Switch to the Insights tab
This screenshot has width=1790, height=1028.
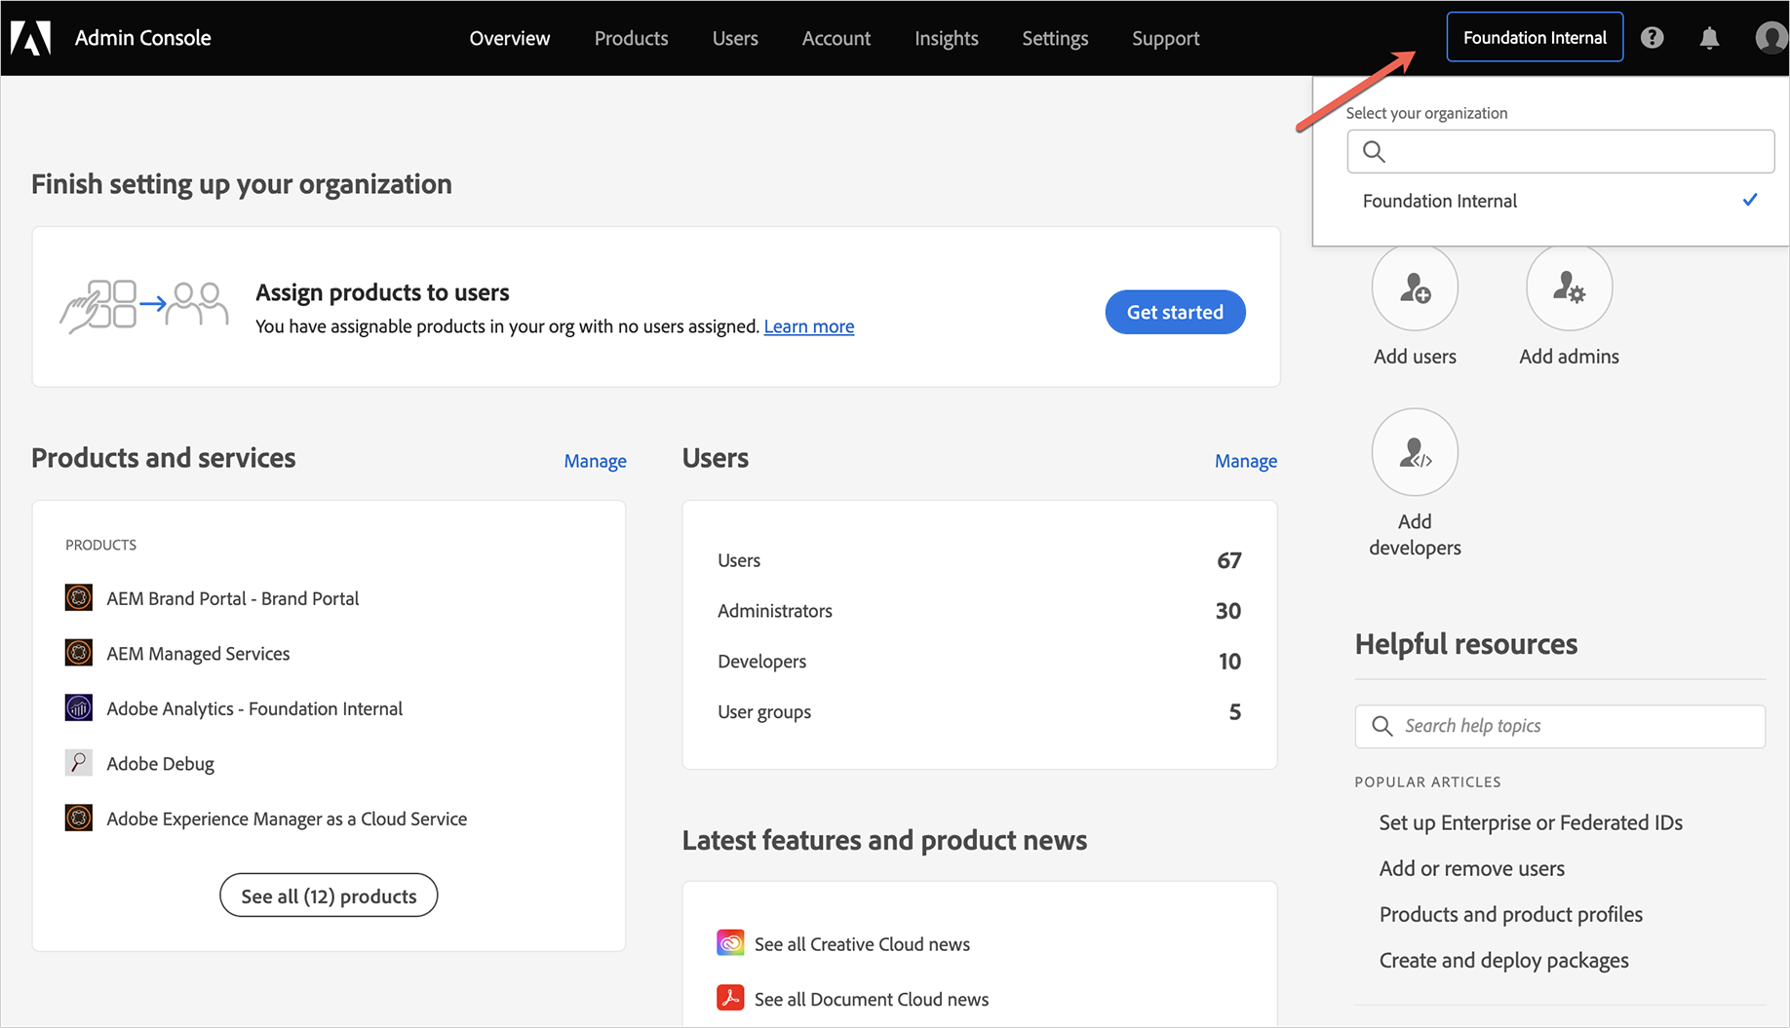(x=946, y=38)
